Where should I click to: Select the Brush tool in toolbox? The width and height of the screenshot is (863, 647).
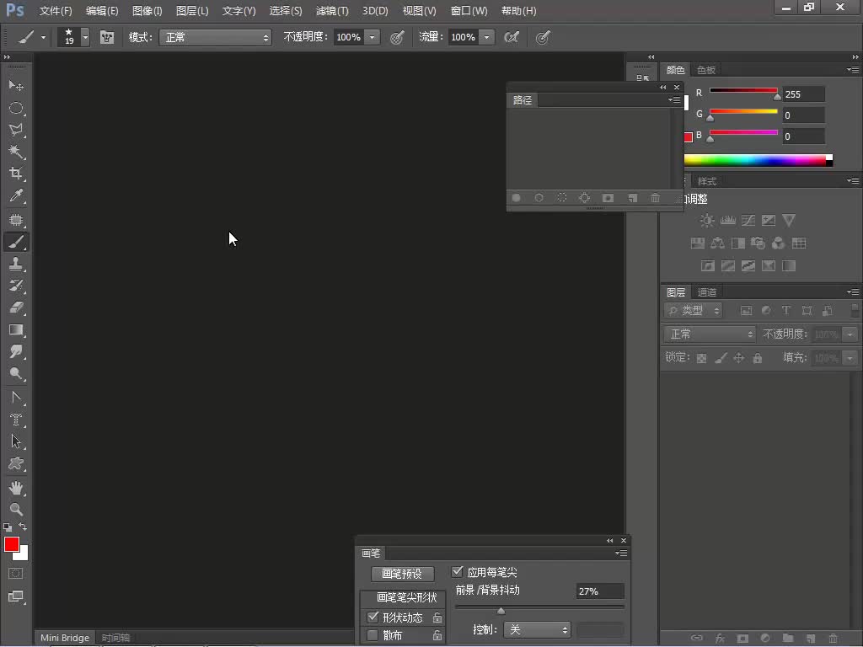(x=16, y=242)
